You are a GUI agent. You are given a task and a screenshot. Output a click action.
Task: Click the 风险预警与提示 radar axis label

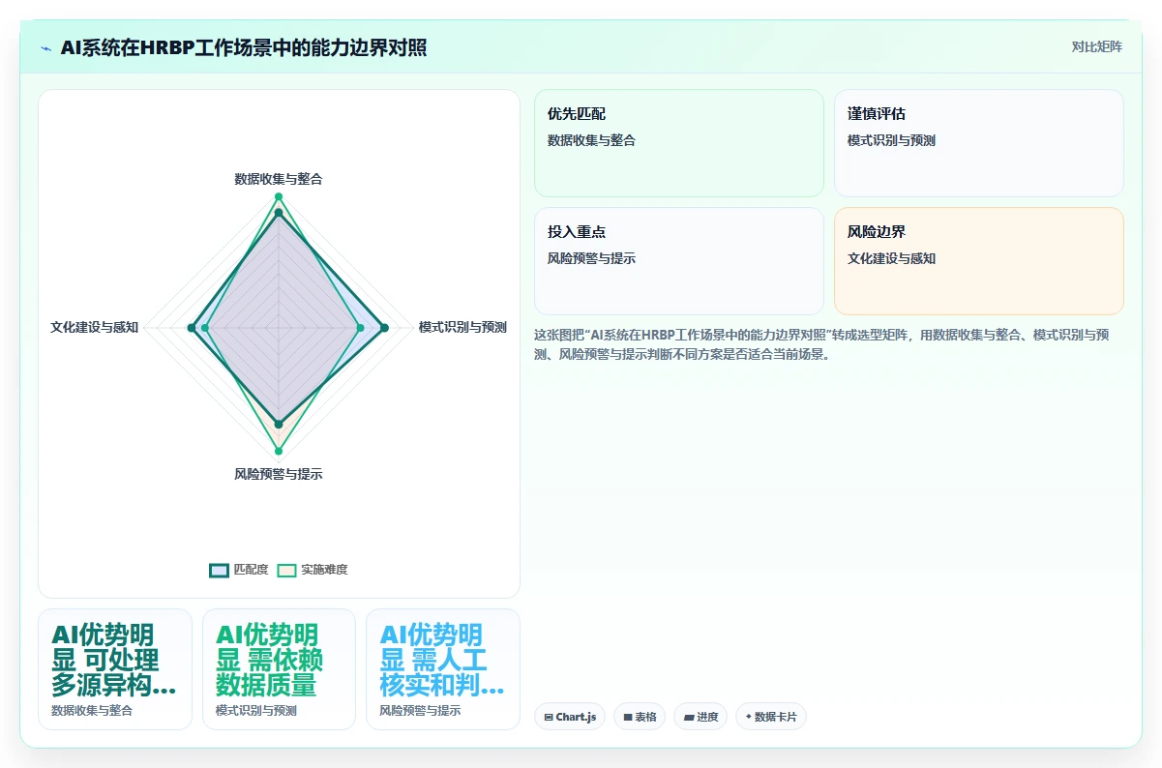coord(279,474)
